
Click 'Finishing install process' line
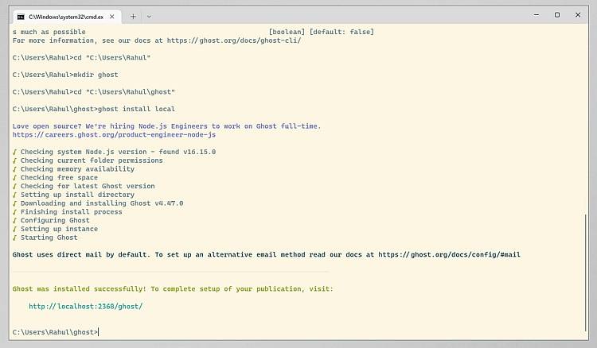68,211
